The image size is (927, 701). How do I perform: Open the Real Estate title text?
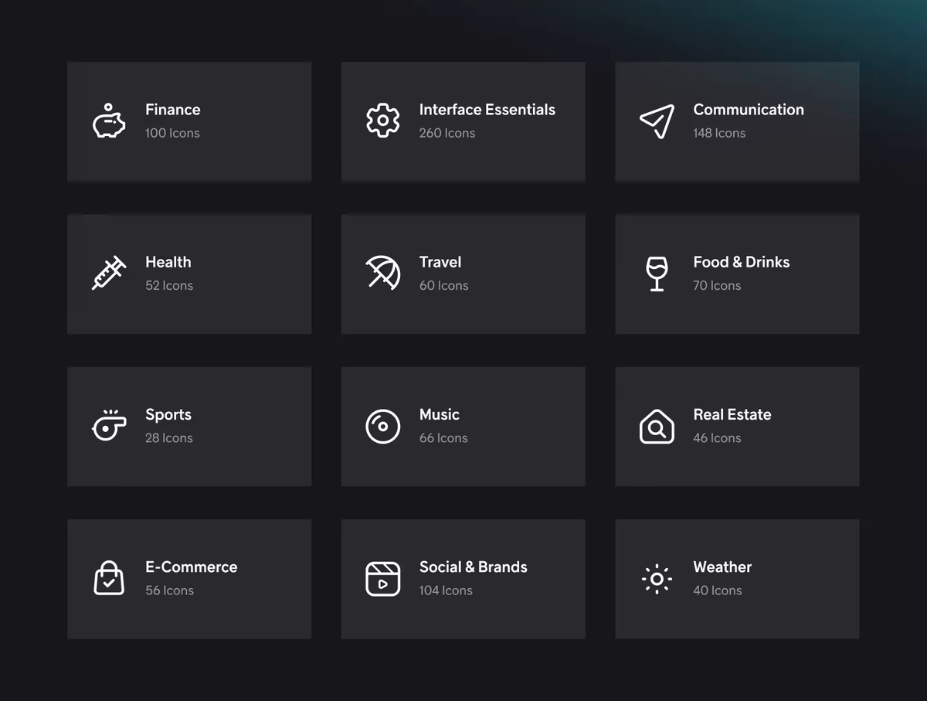(x=732, y=414)
